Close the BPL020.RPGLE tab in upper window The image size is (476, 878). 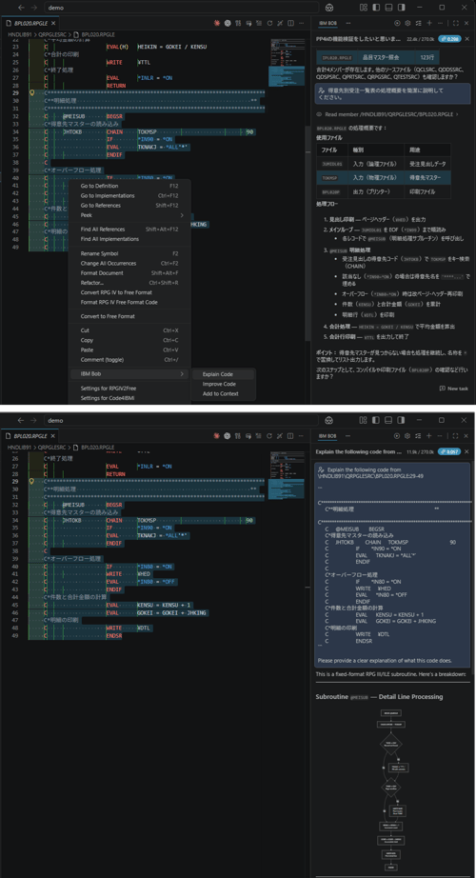point(53,23)
